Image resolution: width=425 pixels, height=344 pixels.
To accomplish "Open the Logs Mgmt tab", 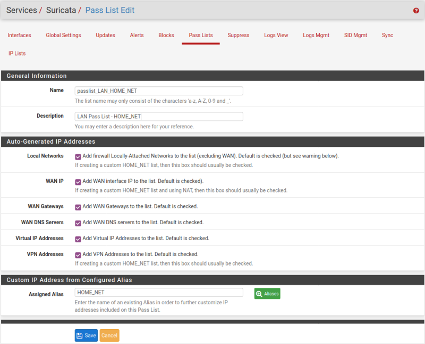I will coord(316,35).
